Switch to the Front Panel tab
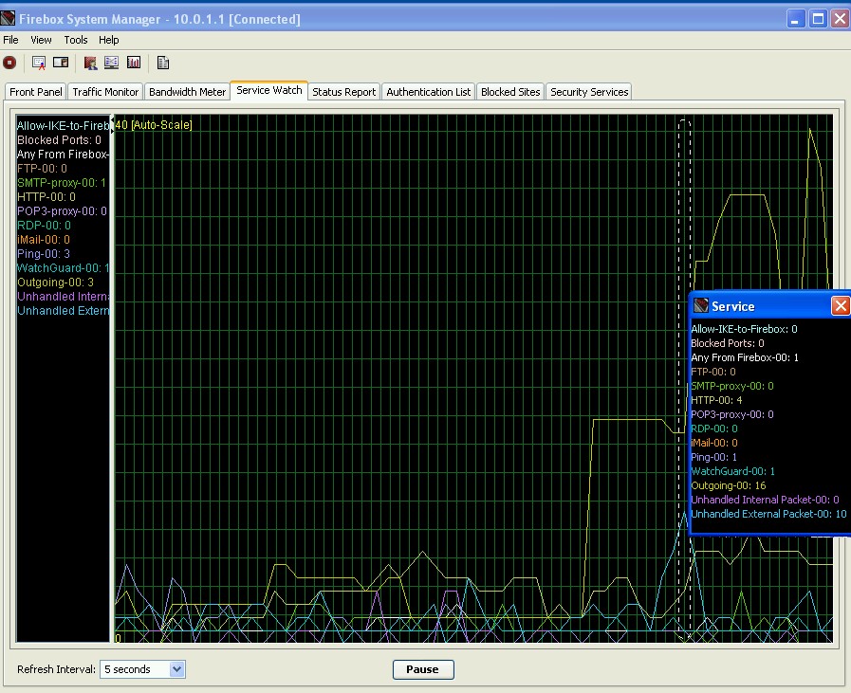This screenshot has height=693, width=851. [36, 92]
